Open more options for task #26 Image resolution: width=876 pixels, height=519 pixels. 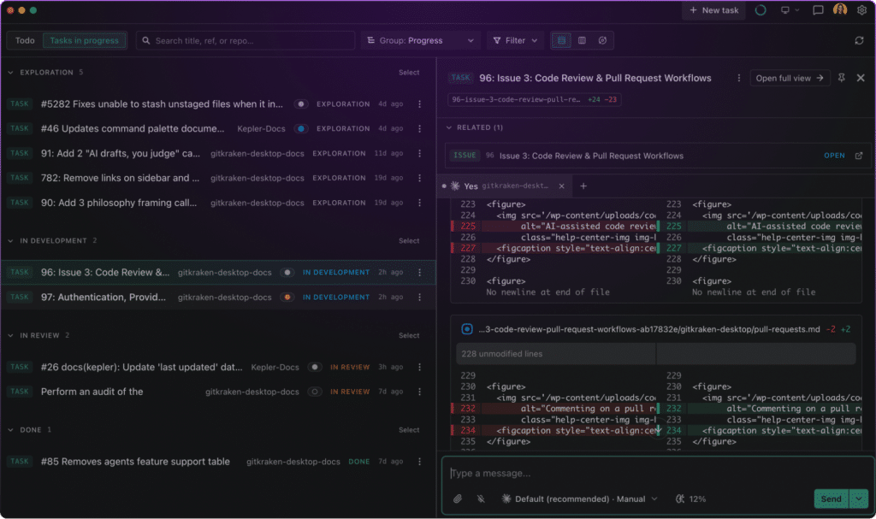coord(419,367)
